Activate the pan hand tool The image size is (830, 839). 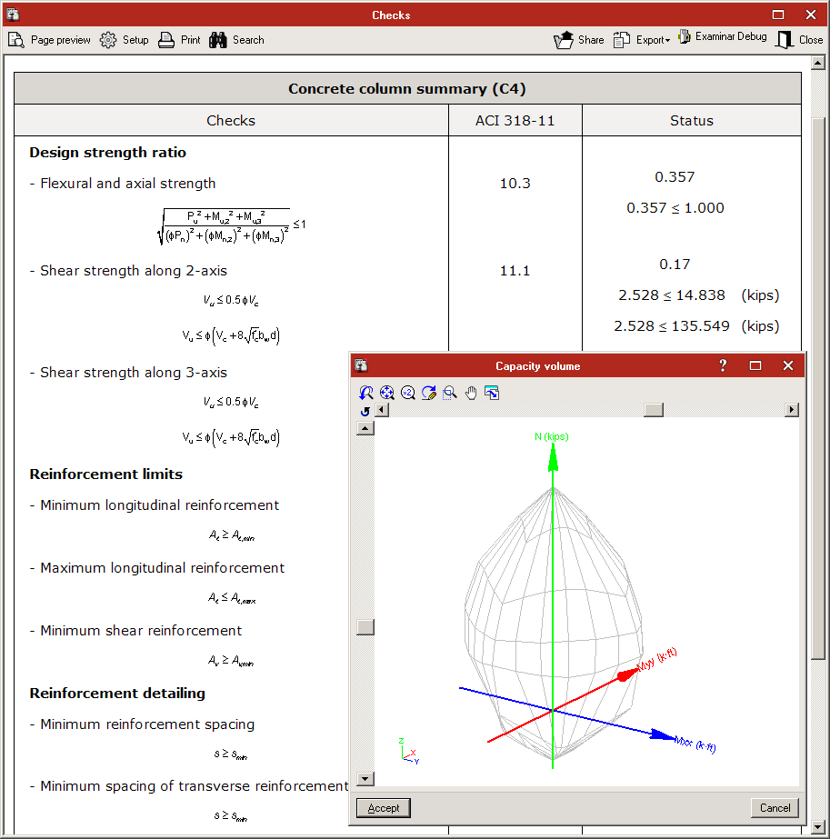[x=471, y=393]
